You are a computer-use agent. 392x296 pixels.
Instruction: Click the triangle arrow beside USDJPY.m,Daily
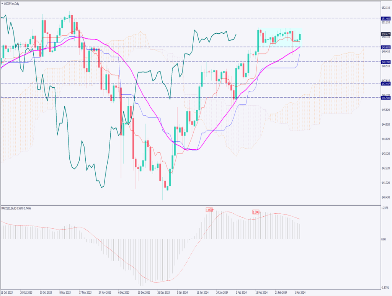(2, 3)
